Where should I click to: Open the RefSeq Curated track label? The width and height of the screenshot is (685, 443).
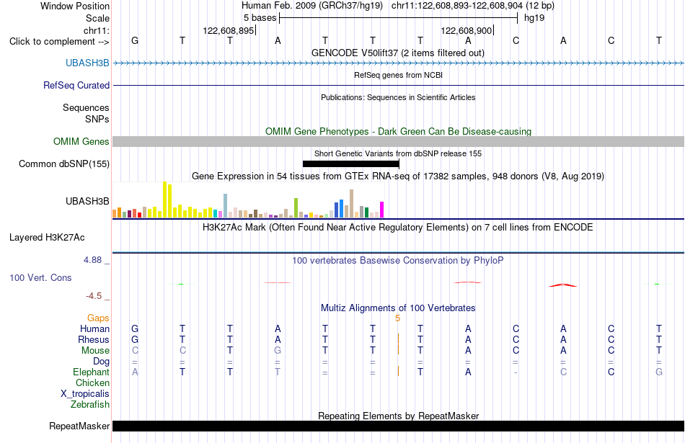click(76, 85)
